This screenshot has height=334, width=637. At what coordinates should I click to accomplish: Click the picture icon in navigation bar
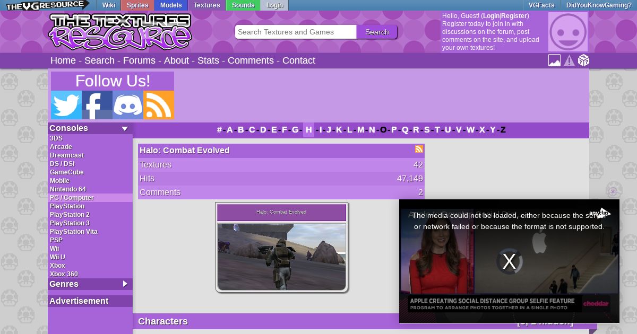pos(554,60)
